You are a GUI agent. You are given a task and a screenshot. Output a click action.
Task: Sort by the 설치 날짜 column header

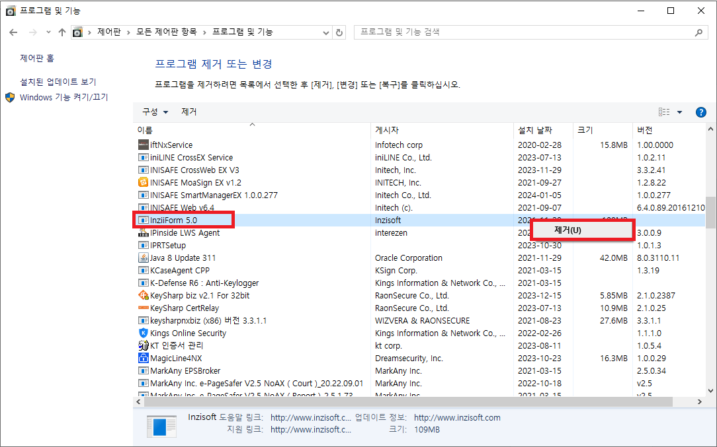543,130
